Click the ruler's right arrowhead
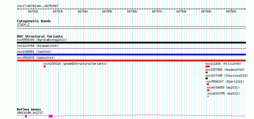Screen dimensions: 254x119 pos(245,9)
